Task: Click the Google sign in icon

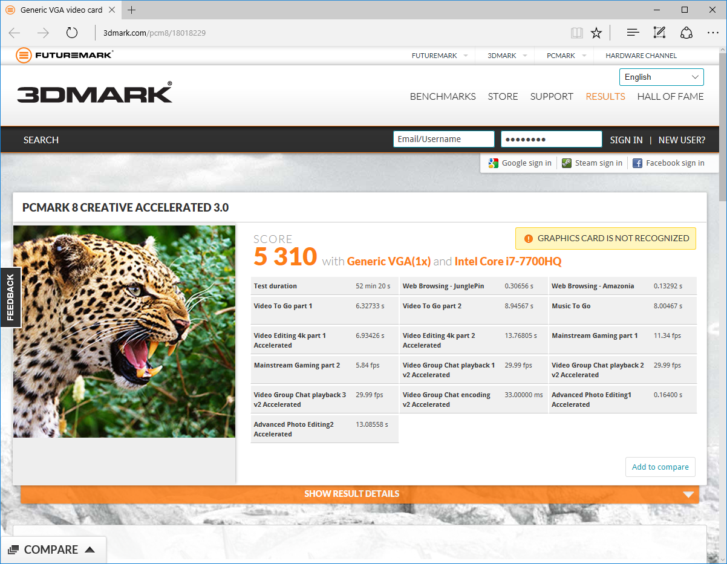Action: tap(494, 163)
